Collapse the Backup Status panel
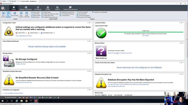The height and width of the screenshot is (105, 188). (180, 43)
